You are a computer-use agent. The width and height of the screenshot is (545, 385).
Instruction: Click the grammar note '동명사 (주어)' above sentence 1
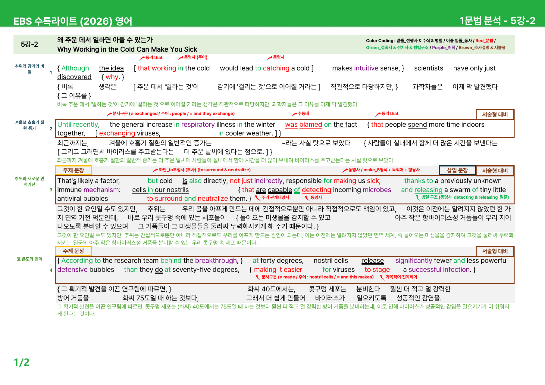pos(196,57)
